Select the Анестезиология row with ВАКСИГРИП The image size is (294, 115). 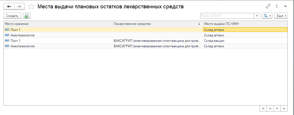(x=146, y=46)
